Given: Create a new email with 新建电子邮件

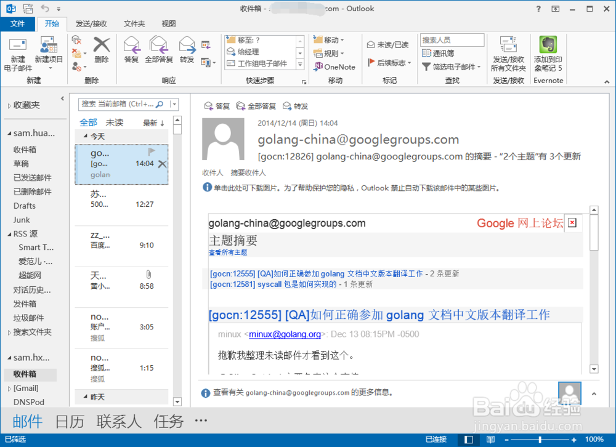Looking at the screenshot, I should tap(18, 55).
